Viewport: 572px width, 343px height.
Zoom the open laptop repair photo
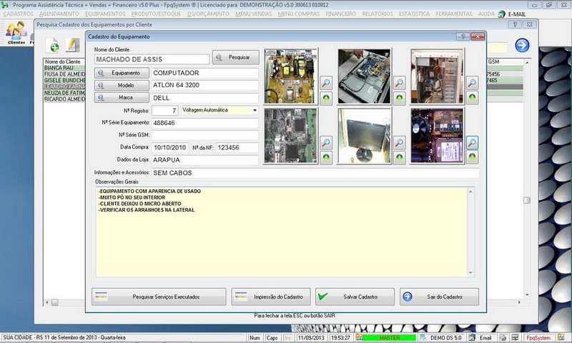tap(400, 83)
